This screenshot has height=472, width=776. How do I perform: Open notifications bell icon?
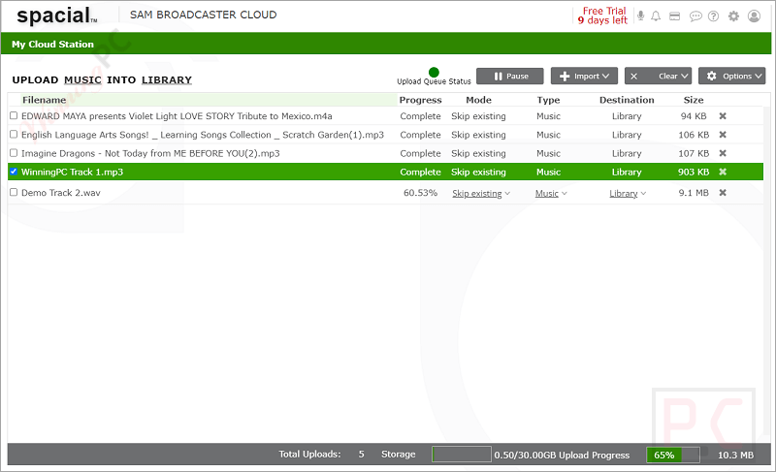click(x=656, y=16)
